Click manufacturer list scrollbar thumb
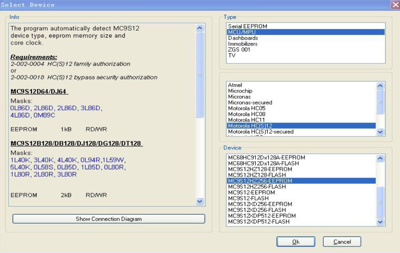Image resolution: width=400 pixels, height=253 pixels. 380,102
